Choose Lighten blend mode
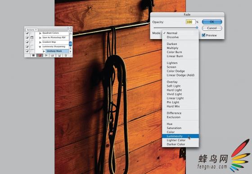This screenshot has width=252, height=174. pos(180,63)
